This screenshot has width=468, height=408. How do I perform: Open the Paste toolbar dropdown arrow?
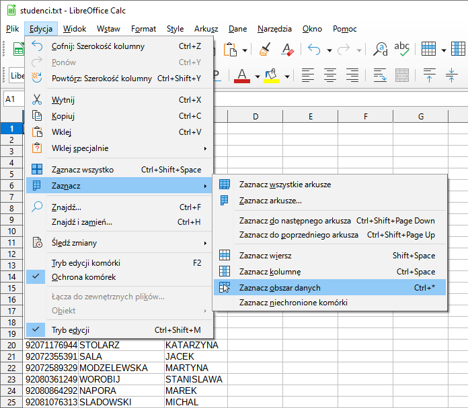pyautogui.click(x=245, y=50)
